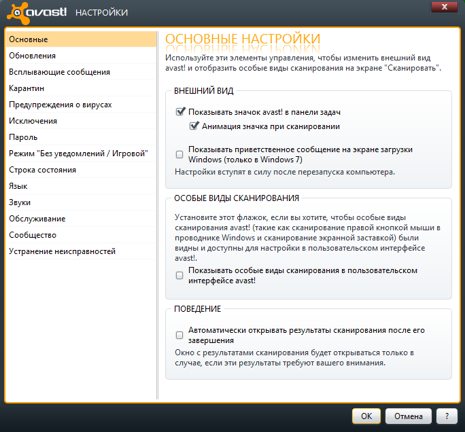
Task: Open Устранение неисправностей section
Action: click(x=81, y=251)
